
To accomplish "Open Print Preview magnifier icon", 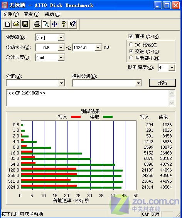I will pyautogui.click(x=46, y=24).
